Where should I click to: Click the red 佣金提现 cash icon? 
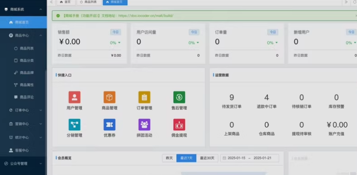179,124
